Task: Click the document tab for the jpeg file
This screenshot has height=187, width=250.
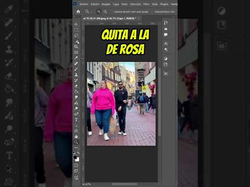Action: click(x=111, y=18)
